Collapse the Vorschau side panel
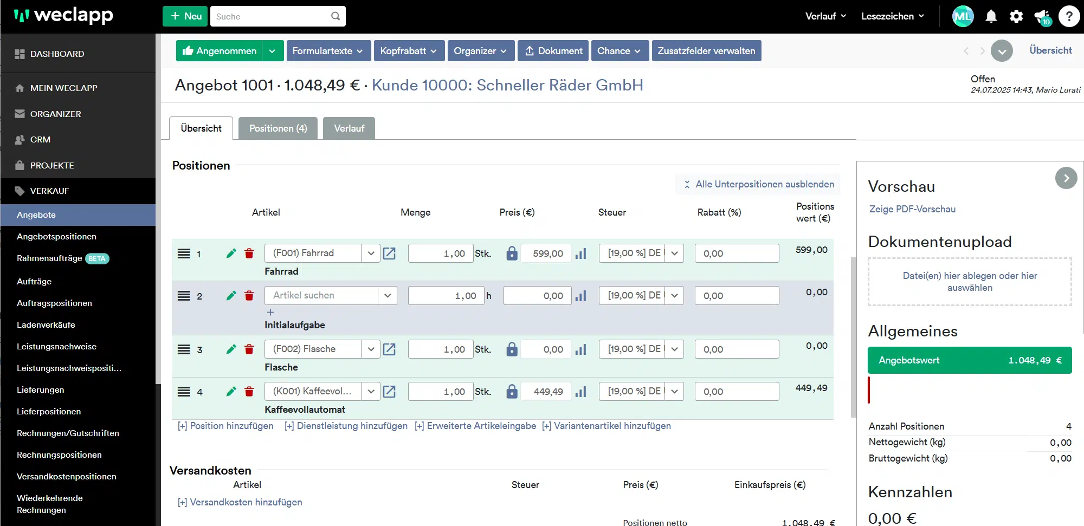The width and height of the screenshot is (1084, 526). pyautogui.click(x=1066, y=178)
